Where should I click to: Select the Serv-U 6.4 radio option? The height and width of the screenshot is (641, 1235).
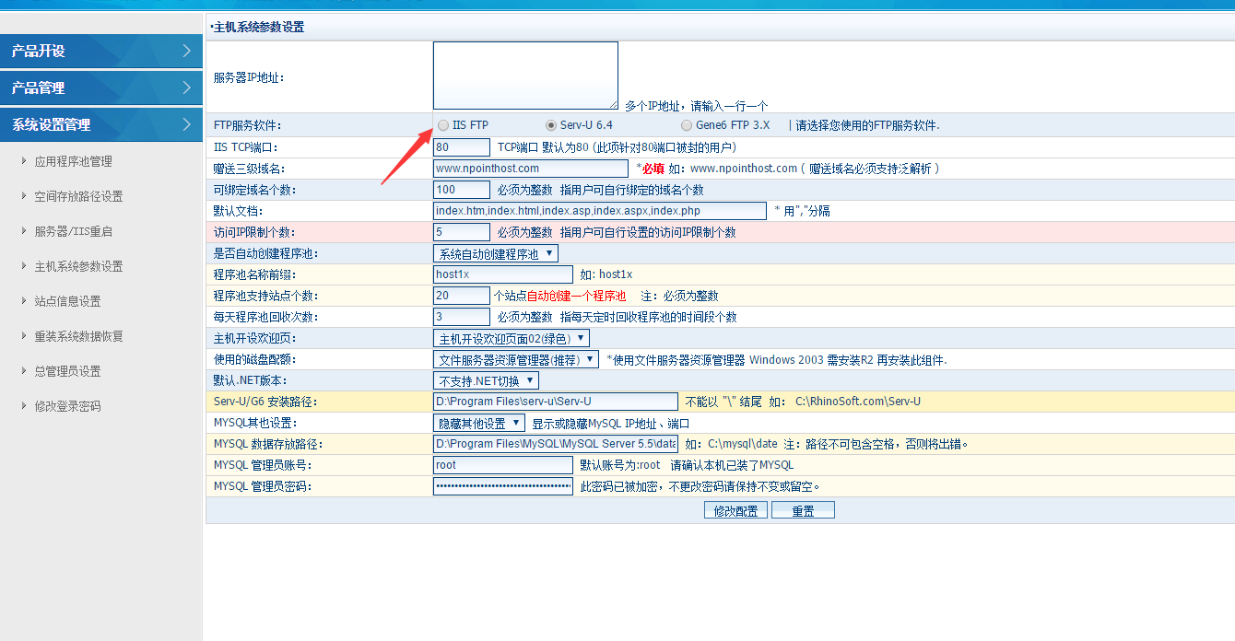551,125
